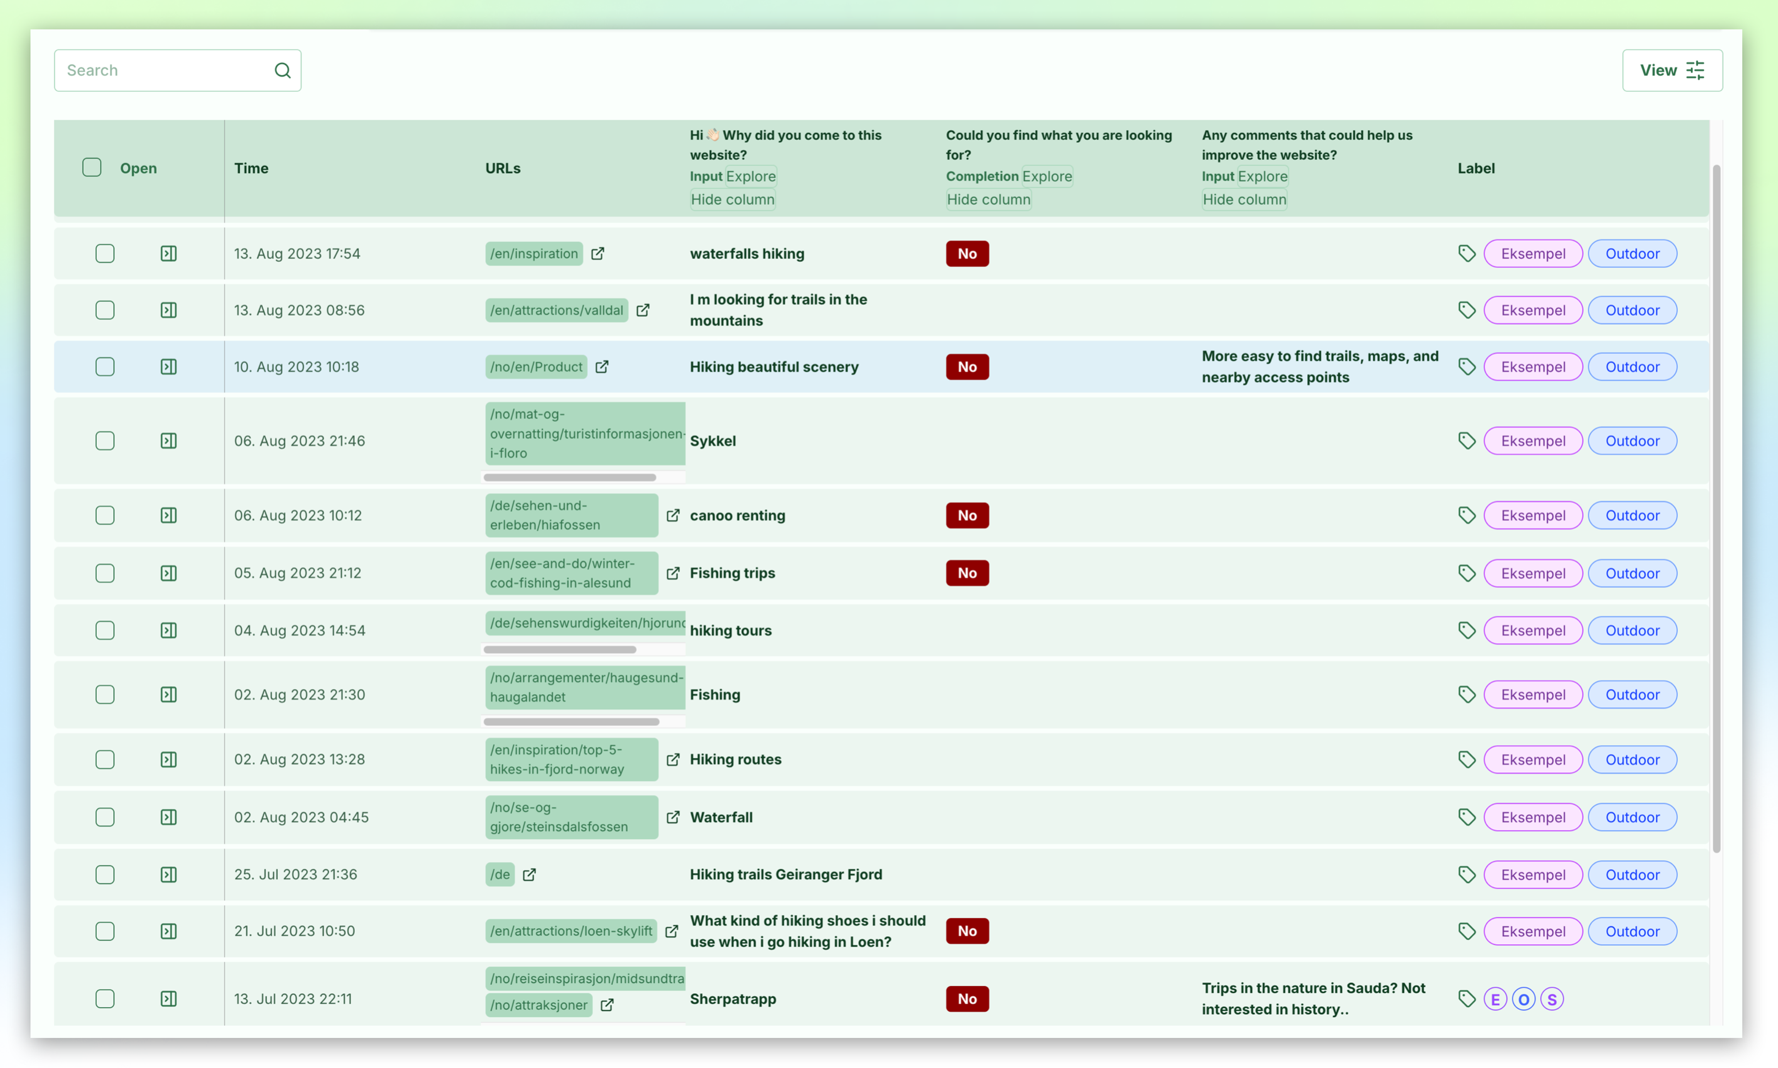The image size is (1778, 1068).
Task: Select checkbox for waterfalls hiking row
Action: pyautogui.click(x=105, y=253)
